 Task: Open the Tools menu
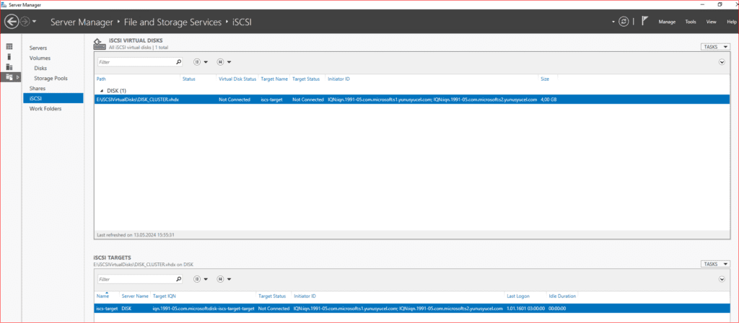(x=691, y=22)
